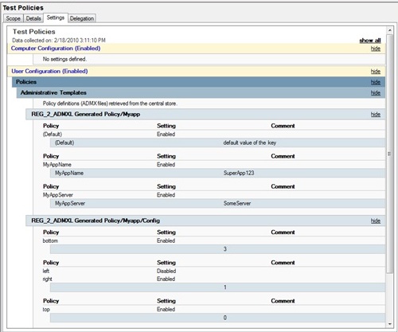Collapse the Policies section via hide
Screen dimensions: 398x332
[376, 82]
